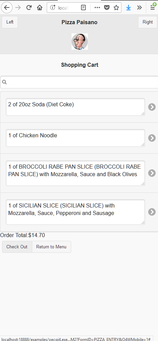Open page actions three-dot menu
158x341 pixels.
[97, 7]
